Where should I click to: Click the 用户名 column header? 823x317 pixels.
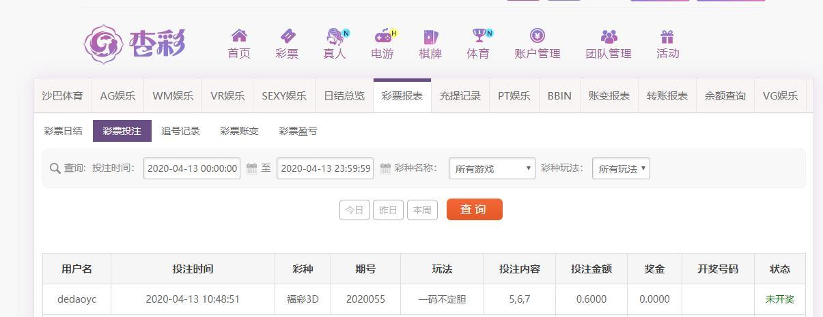click(x=77, y=269)
